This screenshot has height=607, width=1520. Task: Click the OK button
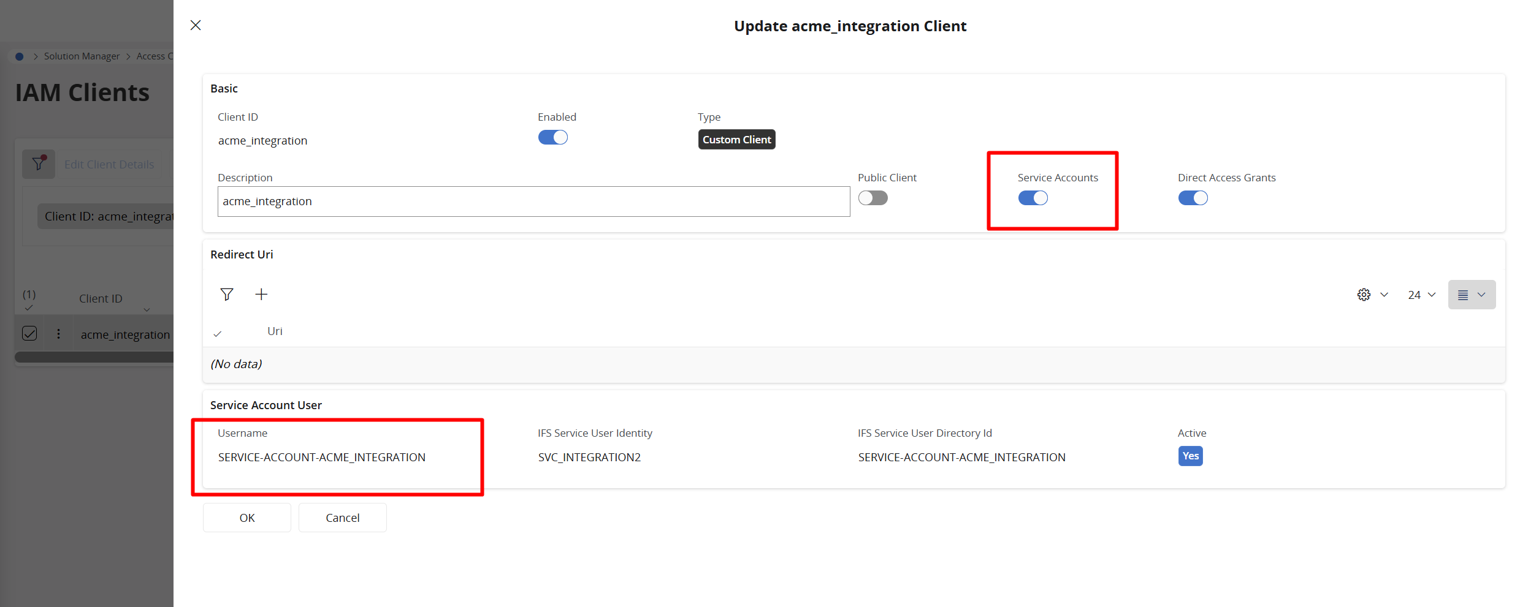click(246, 518)
